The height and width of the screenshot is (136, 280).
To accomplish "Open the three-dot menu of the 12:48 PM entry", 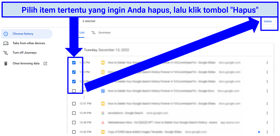I will [267, 122].
